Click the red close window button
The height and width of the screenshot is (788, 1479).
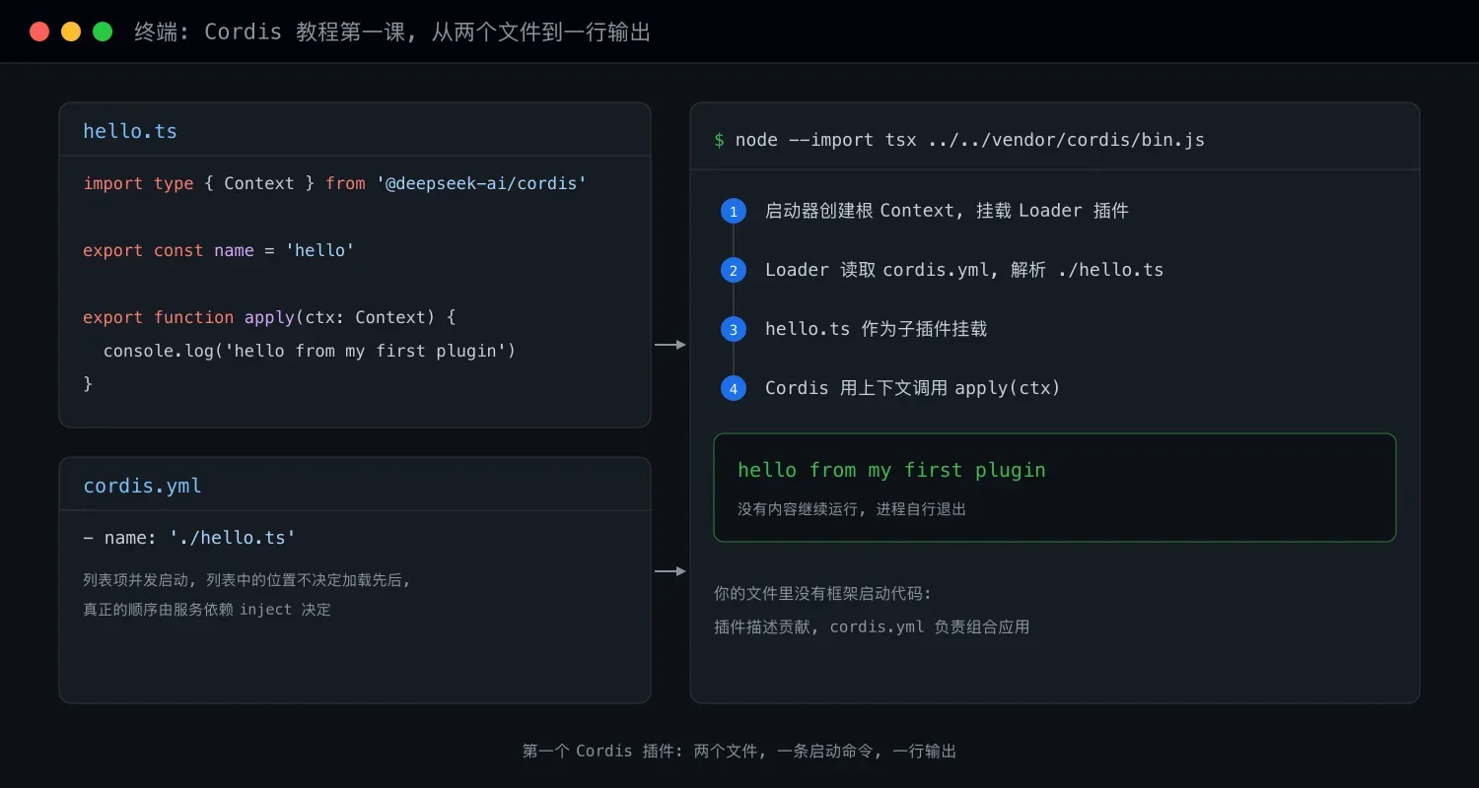pos(39,32)
